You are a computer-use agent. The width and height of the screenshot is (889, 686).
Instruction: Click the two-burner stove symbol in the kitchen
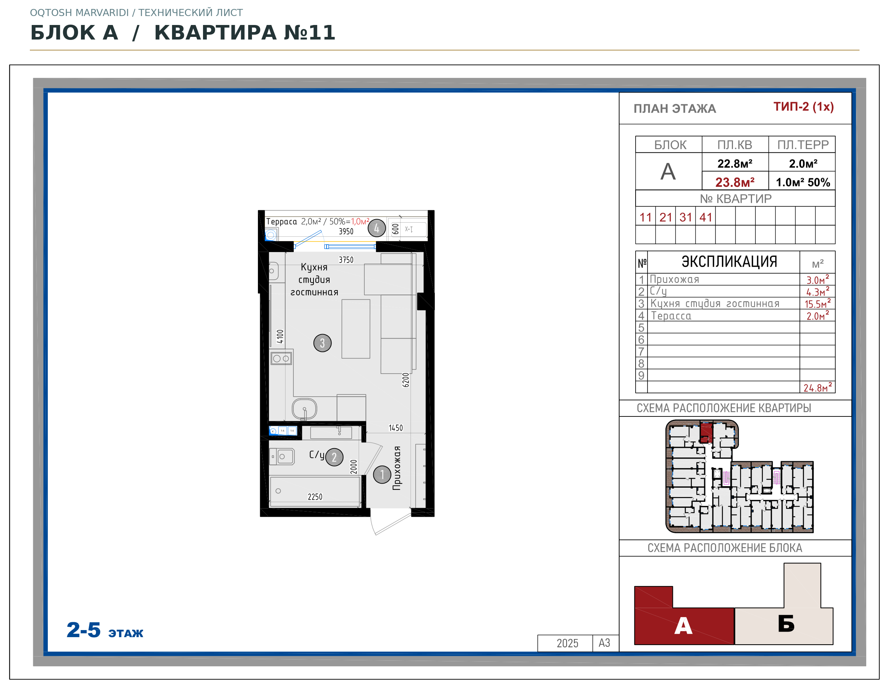281,359
